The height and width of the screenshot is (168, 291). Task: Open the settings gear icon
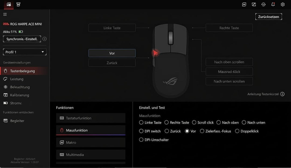click(x=283, y=5)
